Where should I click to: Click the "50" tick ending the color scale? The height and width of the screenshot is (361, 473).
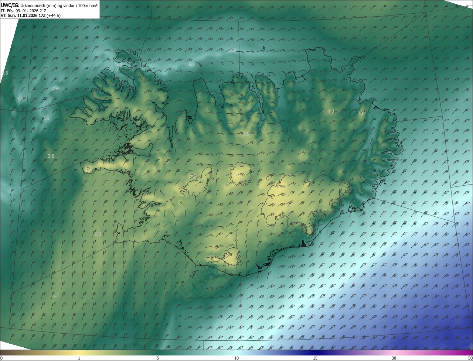point(470,358)
